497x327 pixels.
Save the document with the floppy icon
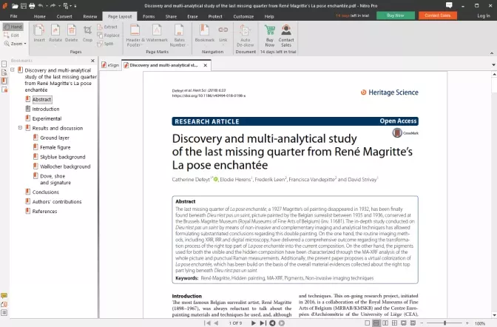coord(24,6)
